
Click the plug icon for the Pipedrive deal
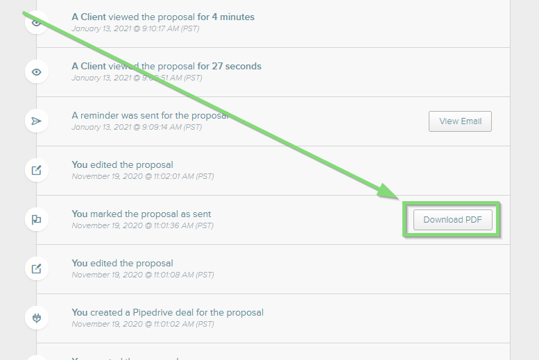point(37,318)
